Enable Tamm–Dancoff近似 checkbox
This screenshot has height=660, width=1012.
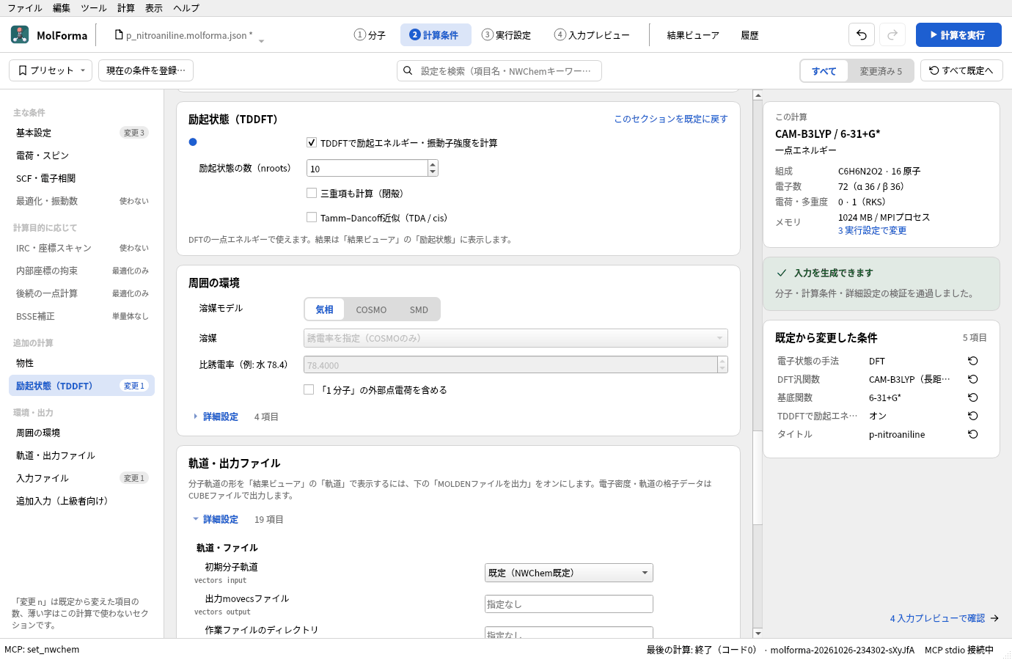coord(312,218)
